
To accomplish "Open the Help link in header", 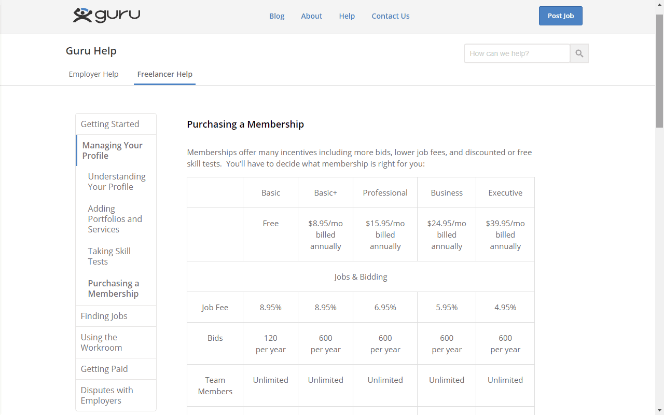I will click(x=347, y=16).
